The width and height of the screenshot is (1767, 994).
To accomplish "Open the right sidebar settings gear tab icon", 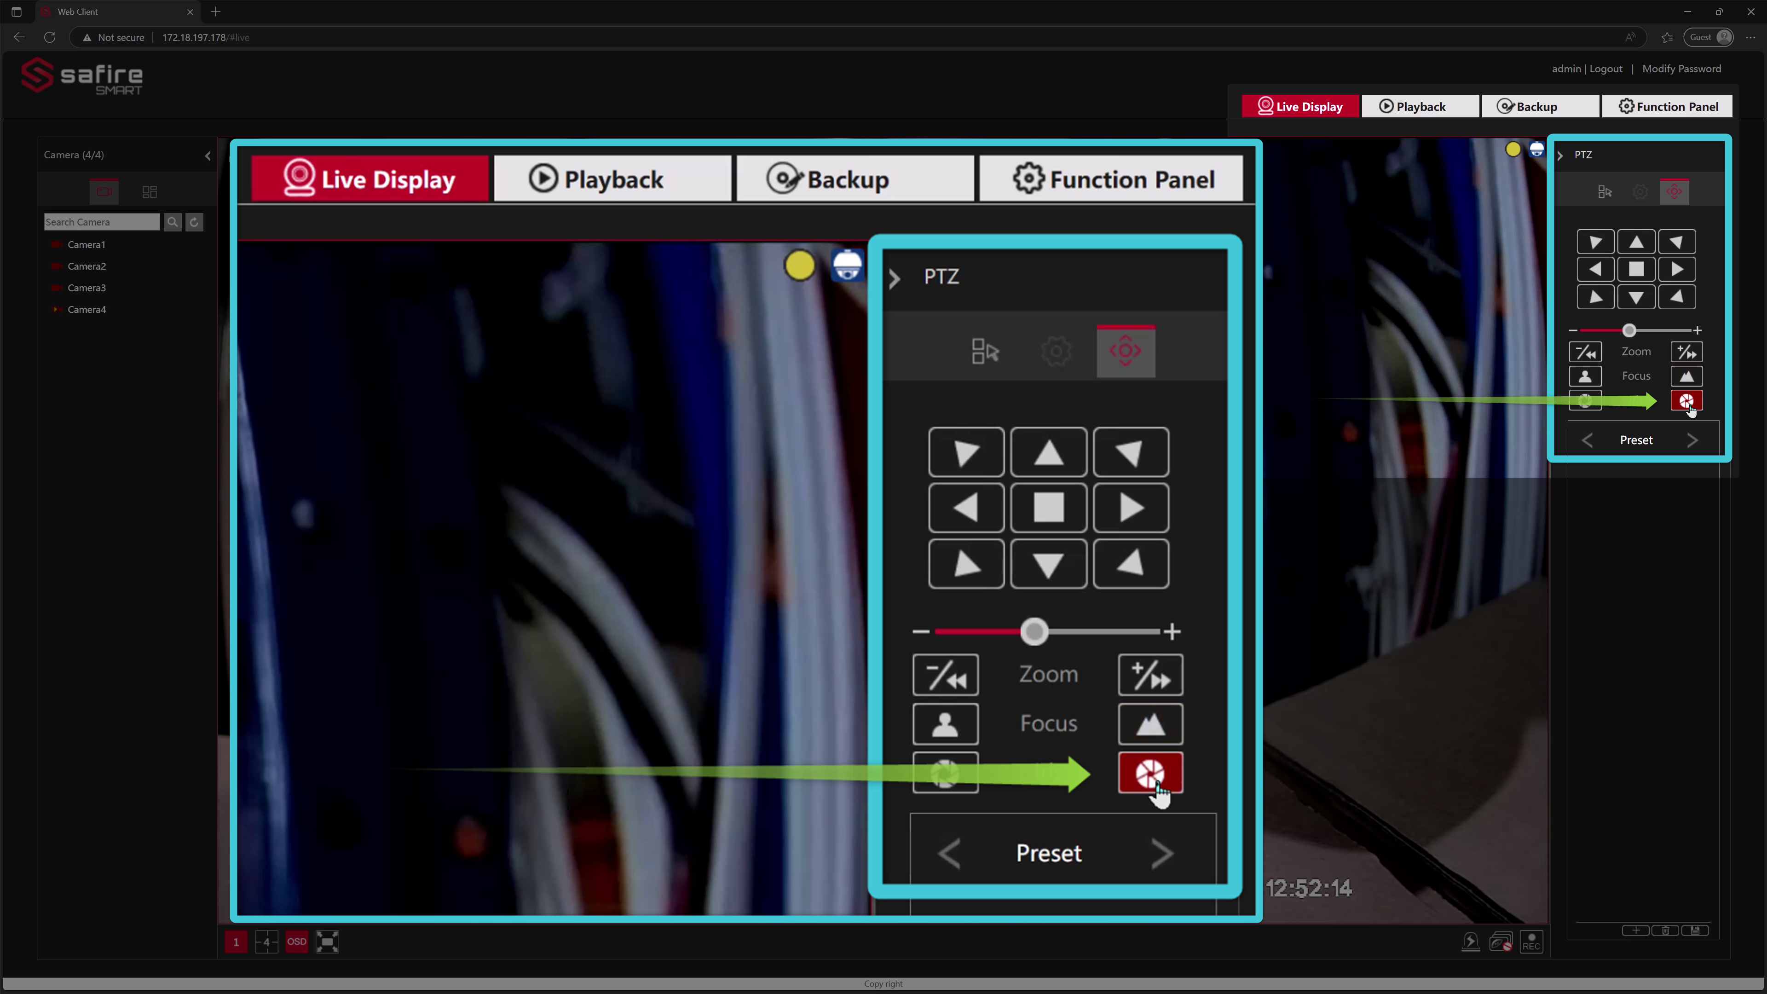I will pyautogui.click(x=1640, y=192).
